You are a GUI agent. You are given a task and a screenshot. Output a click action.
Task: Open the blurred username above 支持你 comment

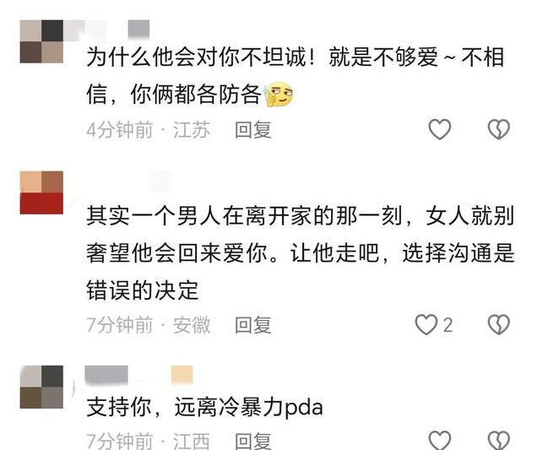click(106, 374)
